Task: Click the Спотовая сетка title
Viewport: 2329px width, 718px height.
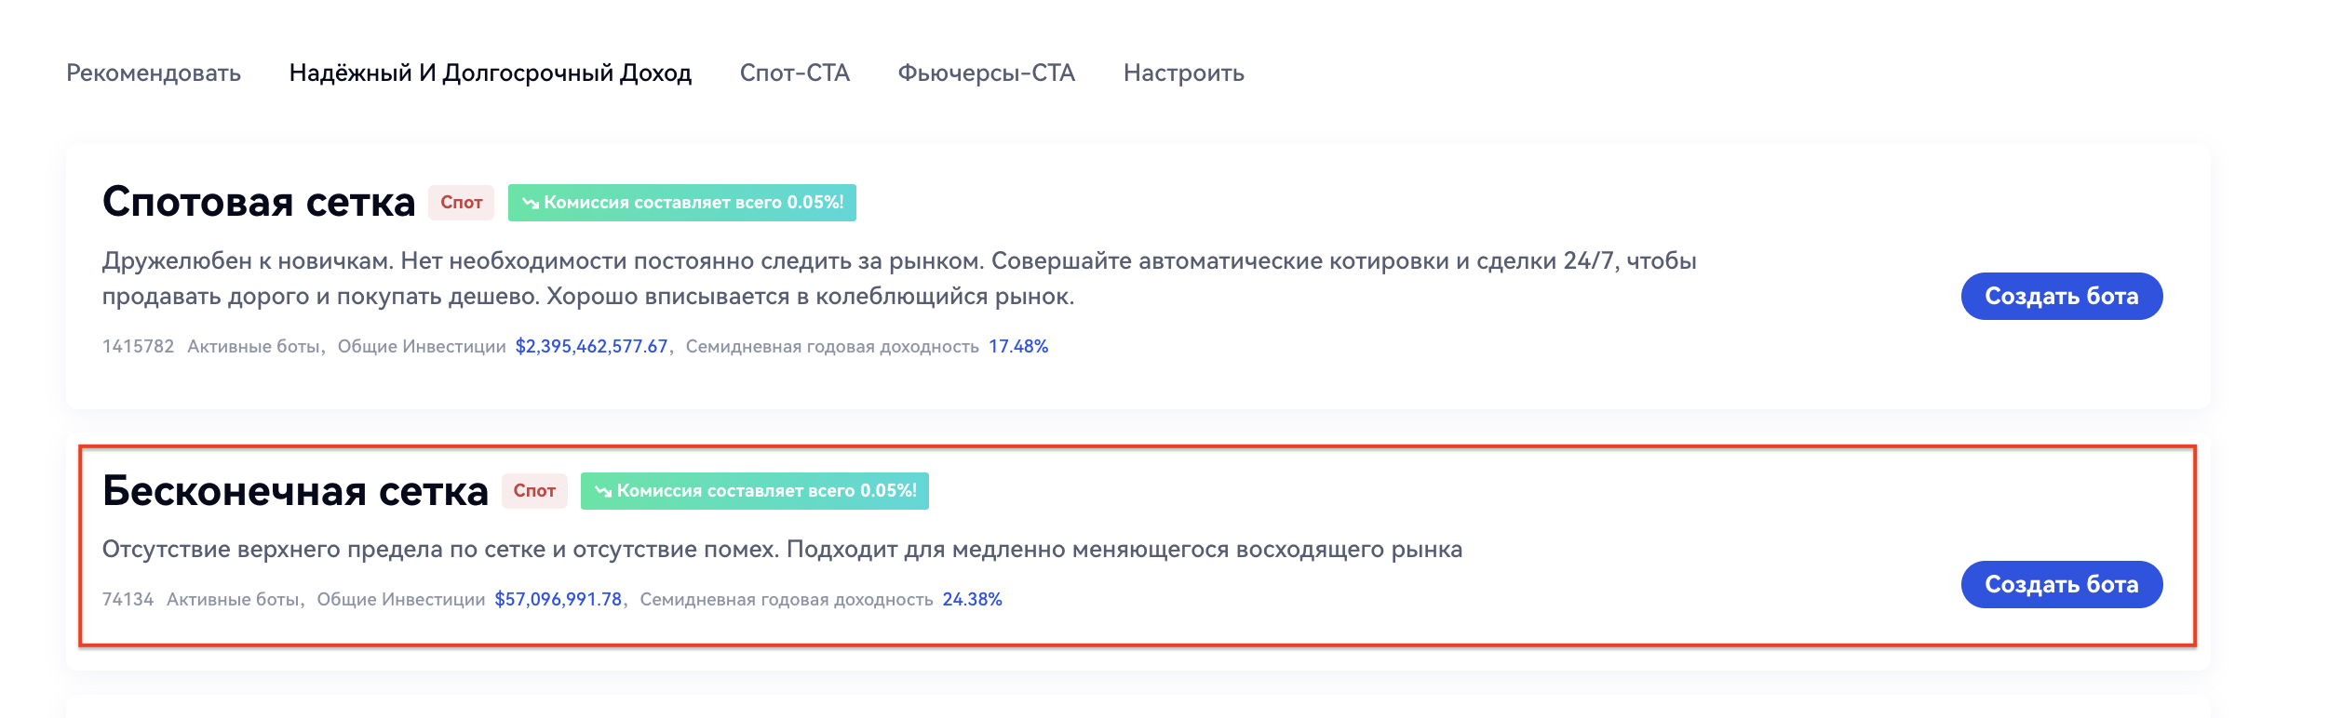Action: [259, 202]
